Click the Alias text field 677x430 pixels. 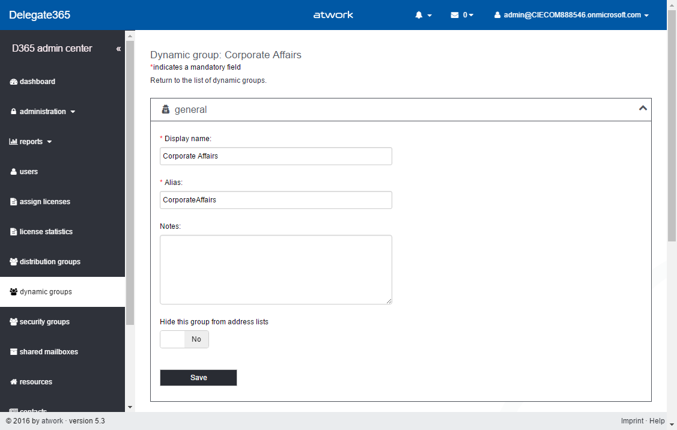276,200
